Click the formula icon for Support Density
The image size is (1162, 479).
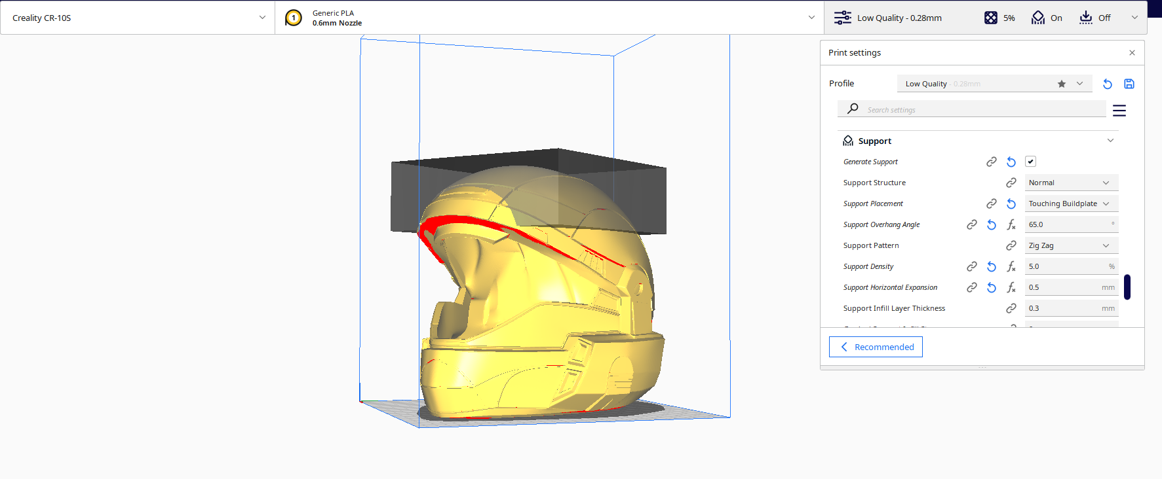pyautogui.click(x=1011, y=266)
